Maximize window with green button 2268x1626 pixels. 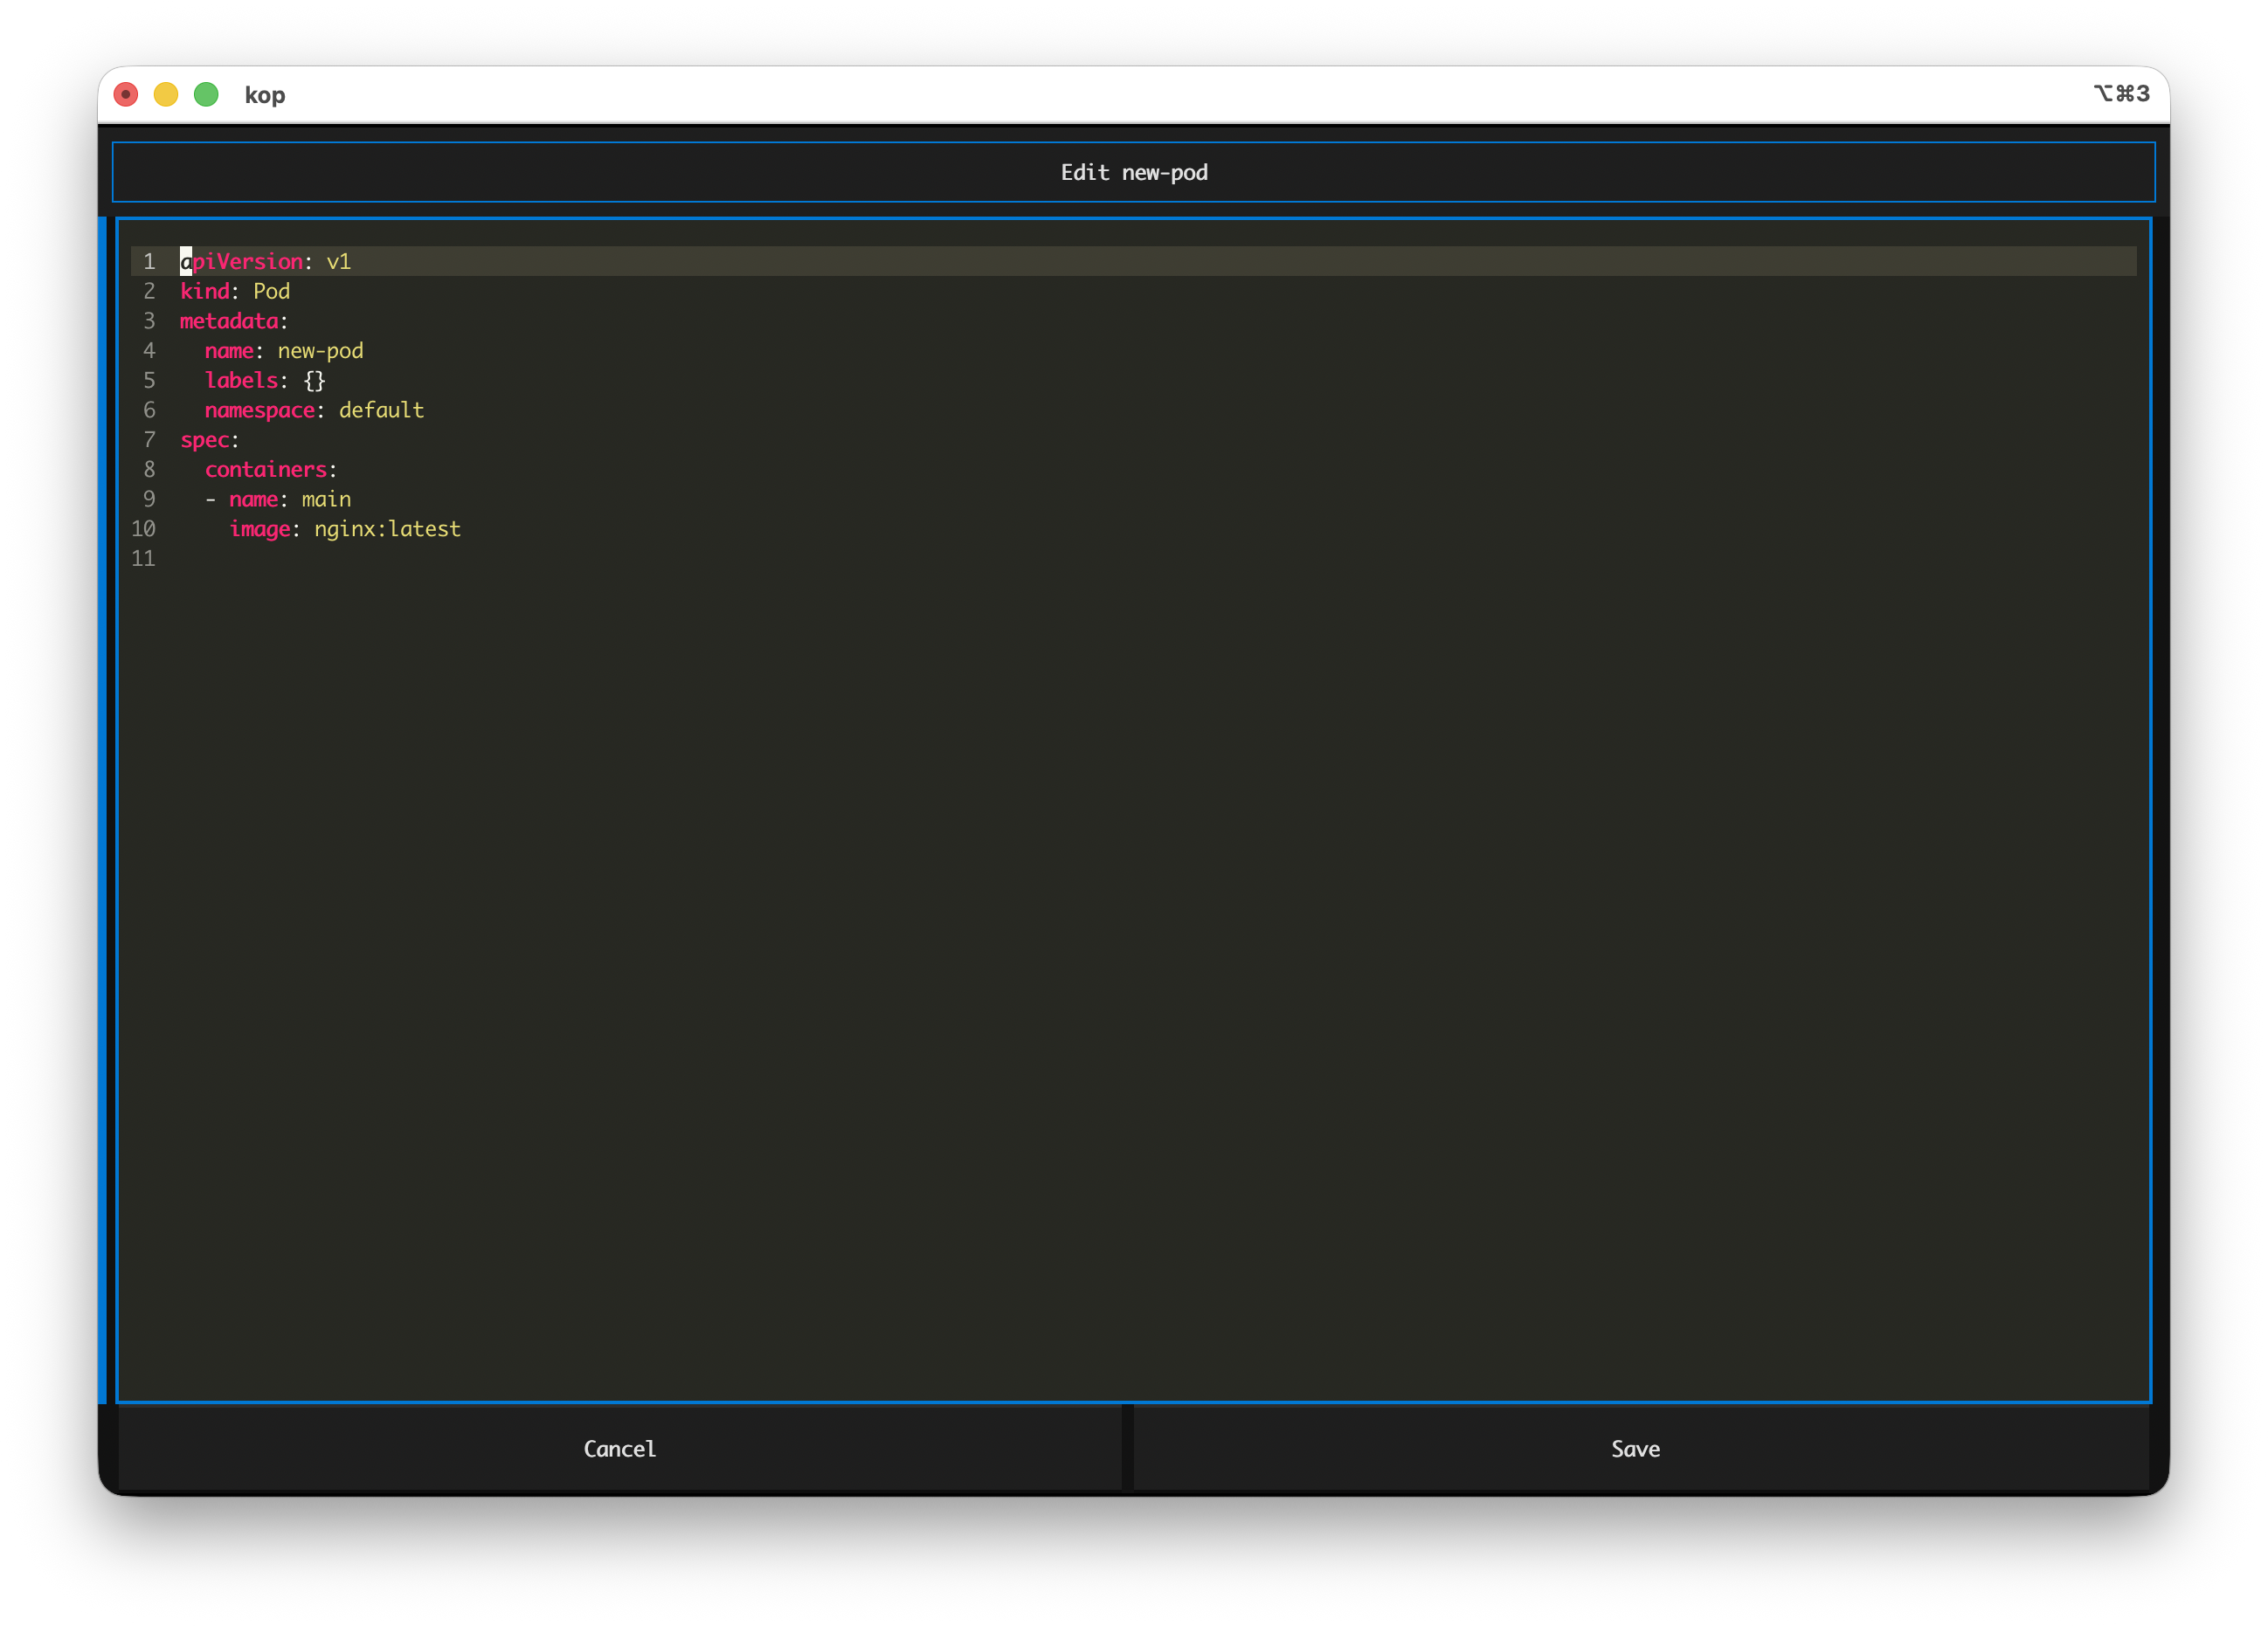pos(206,94)
